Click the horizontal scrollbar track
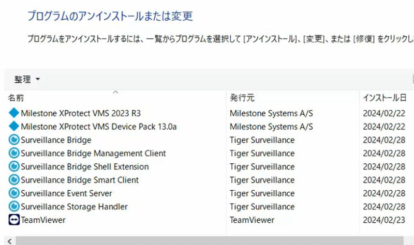This screenshot has height=245, width=414. (210, 241)
